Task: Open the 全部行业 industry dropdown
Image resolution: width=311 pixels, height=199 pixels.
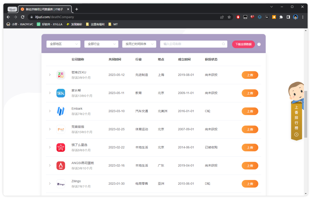Action: [101, 44]
